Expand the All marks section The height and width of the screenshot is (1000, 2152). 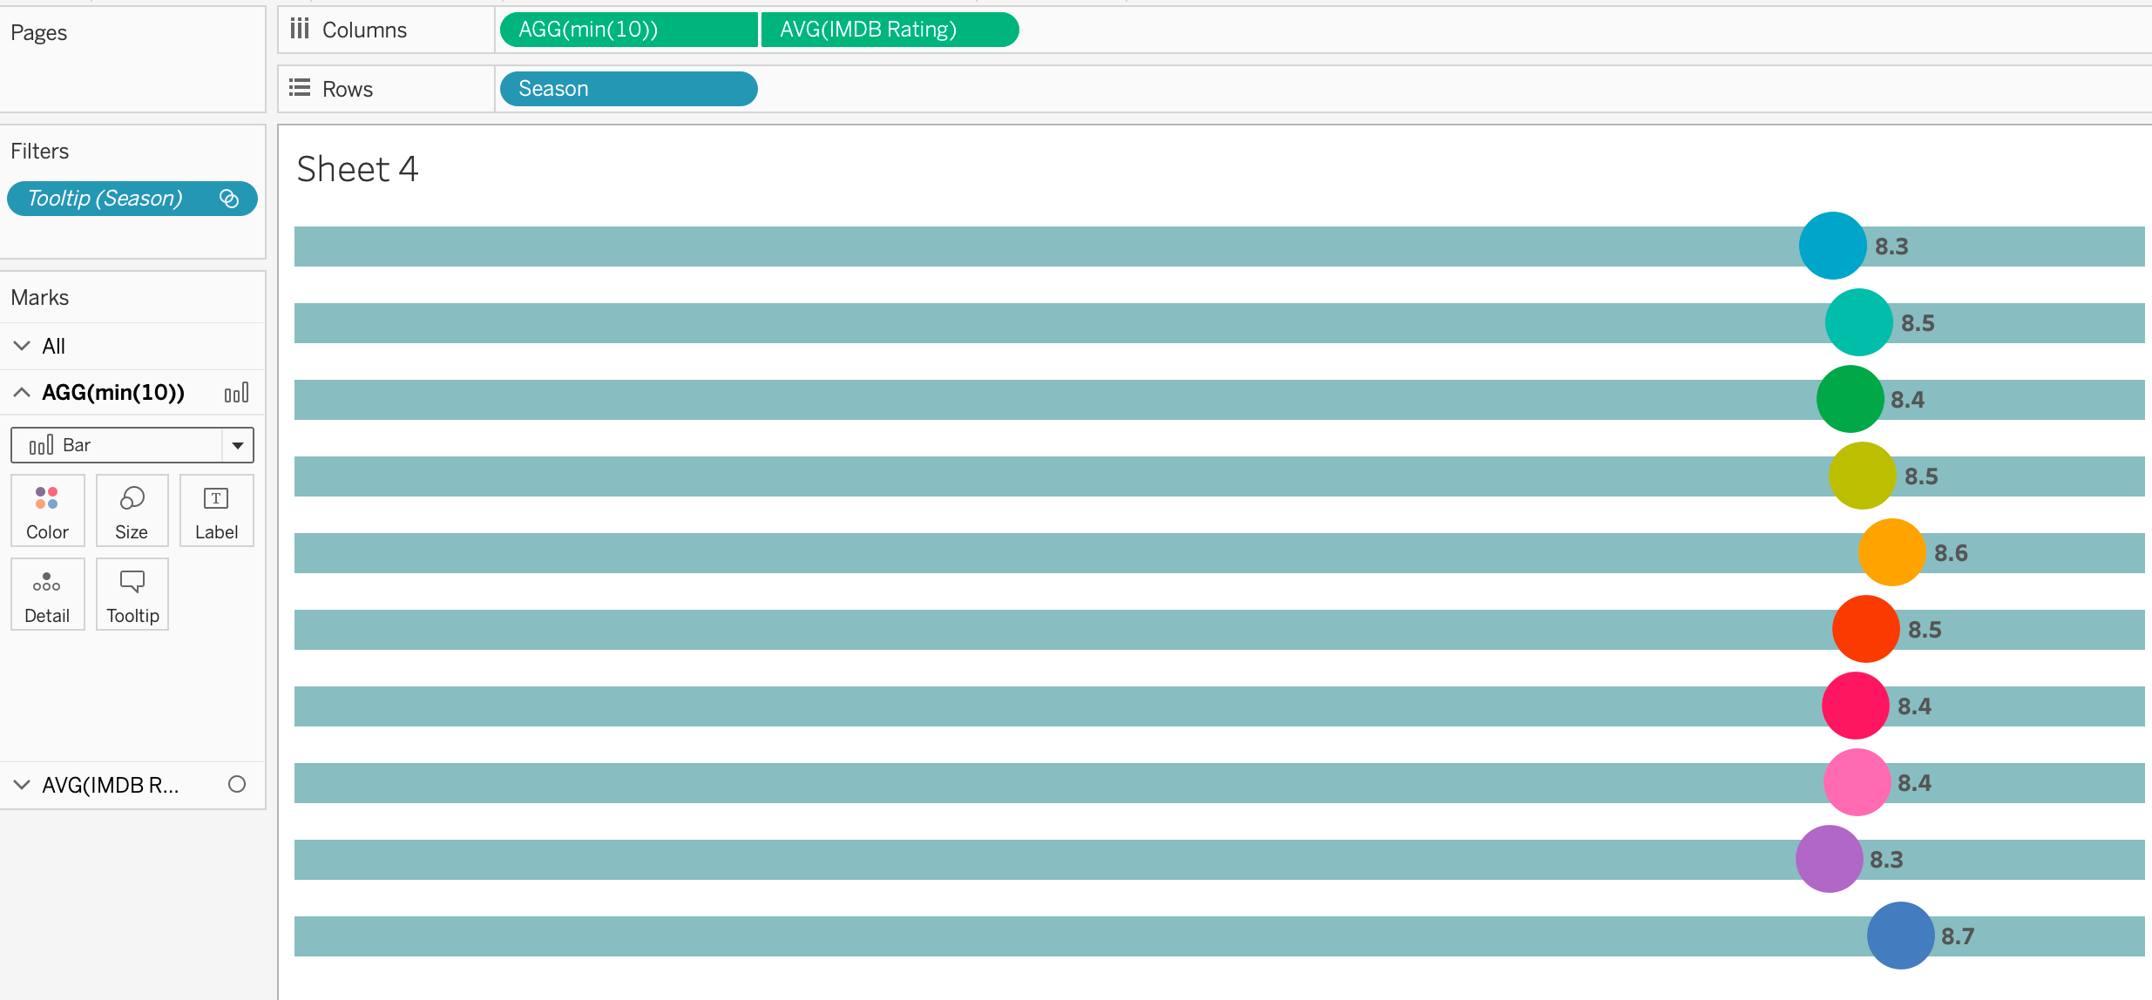[x=22, y=346]
